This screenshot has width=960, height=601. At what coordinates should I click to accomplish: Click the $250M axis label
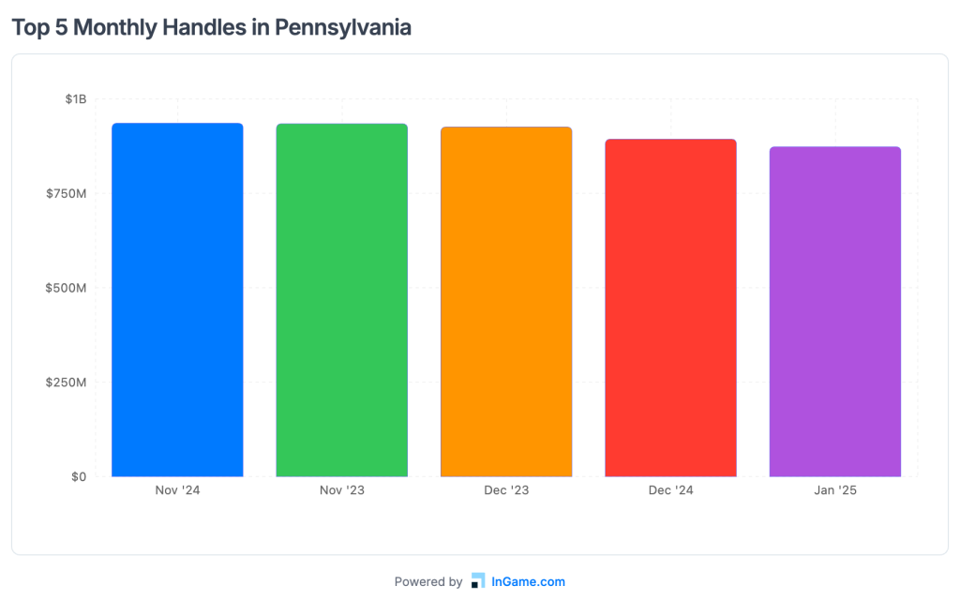[66, 383]
